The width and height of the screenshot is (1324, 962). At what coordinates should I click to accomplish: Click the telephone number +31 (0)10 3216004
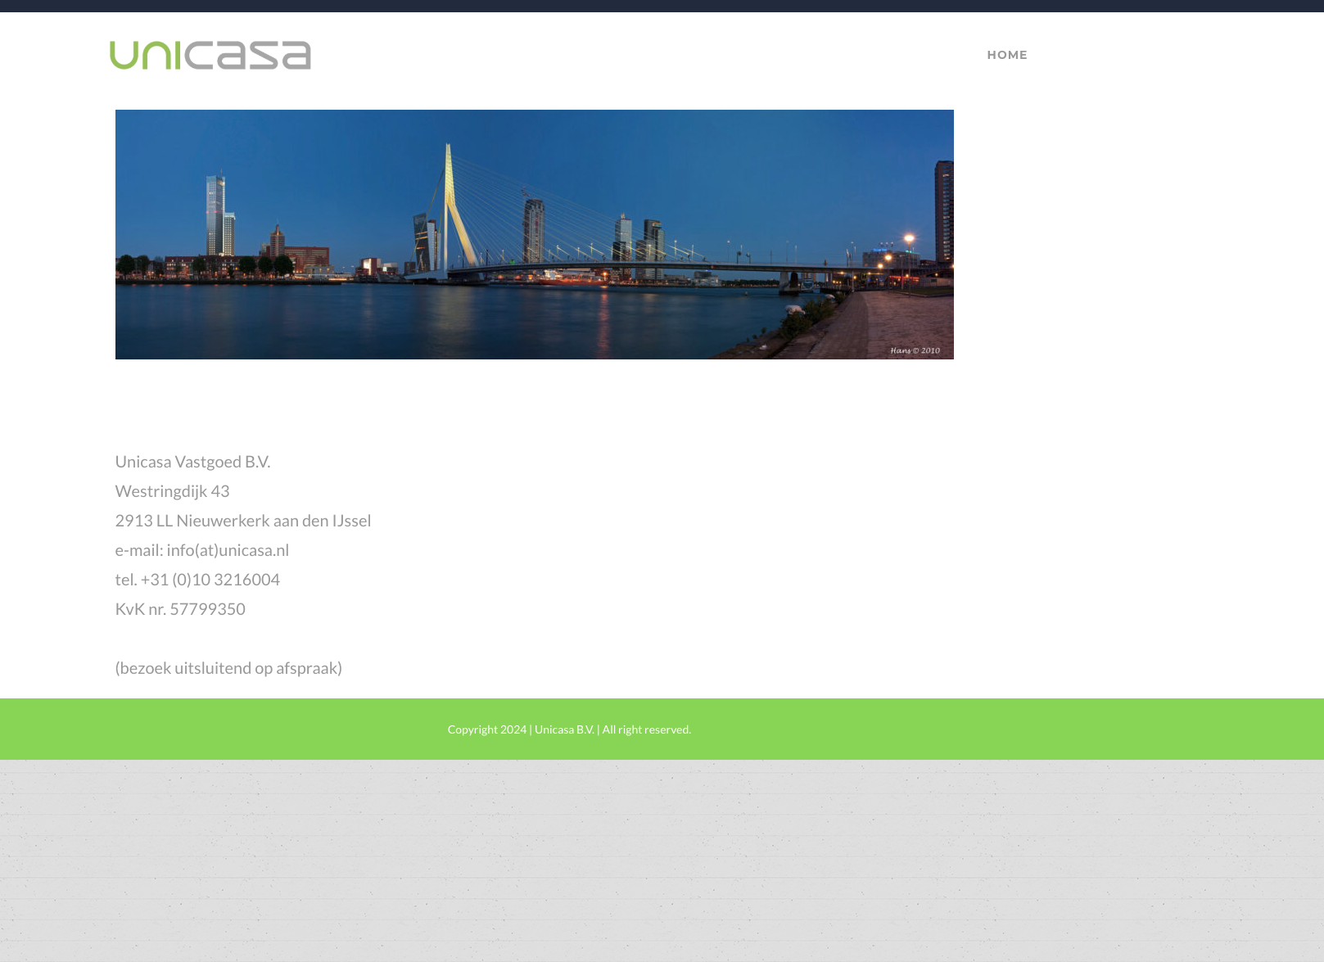210,580
